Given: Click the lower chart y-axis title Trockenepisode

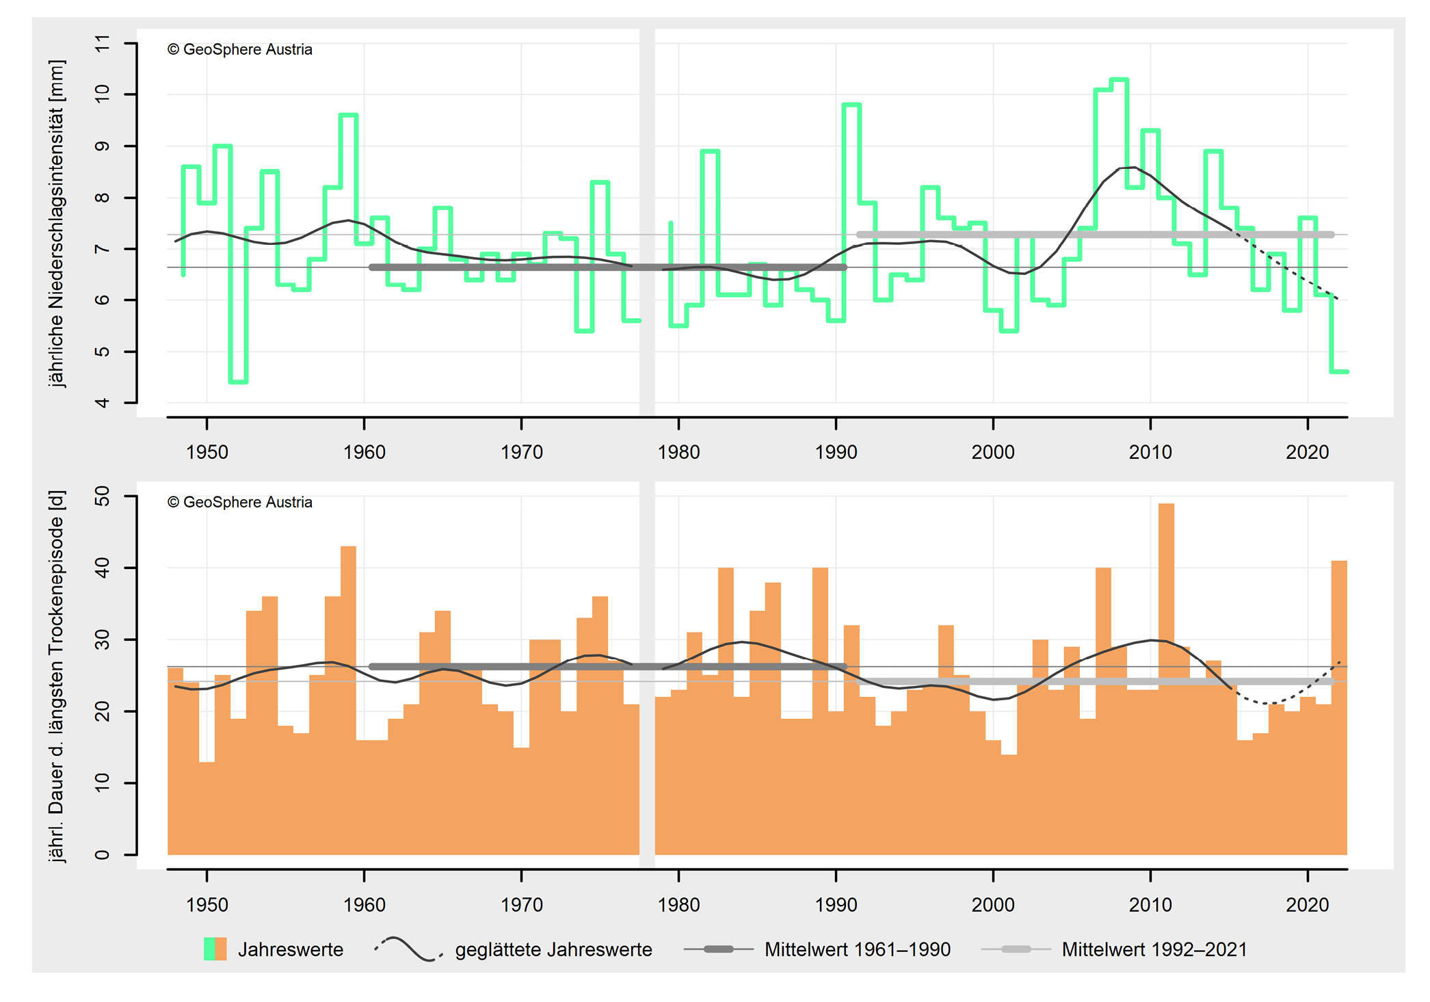Looking at the screenshot, I should (x=57, y=676).
